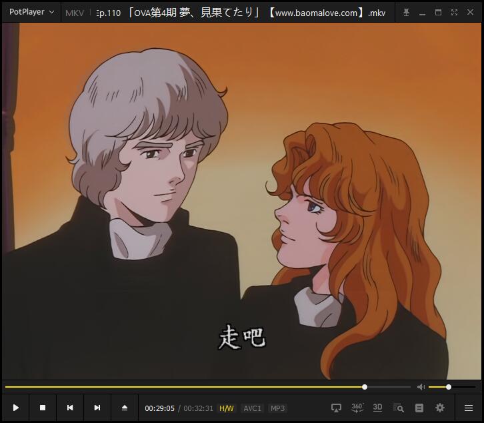Toggle H/W hardware acceleration indicator
The width and height of the screenshot is (484, 423).
226,408
